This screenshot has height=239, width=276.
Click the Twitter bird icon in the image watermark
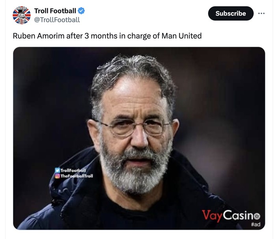click(58, 170)
